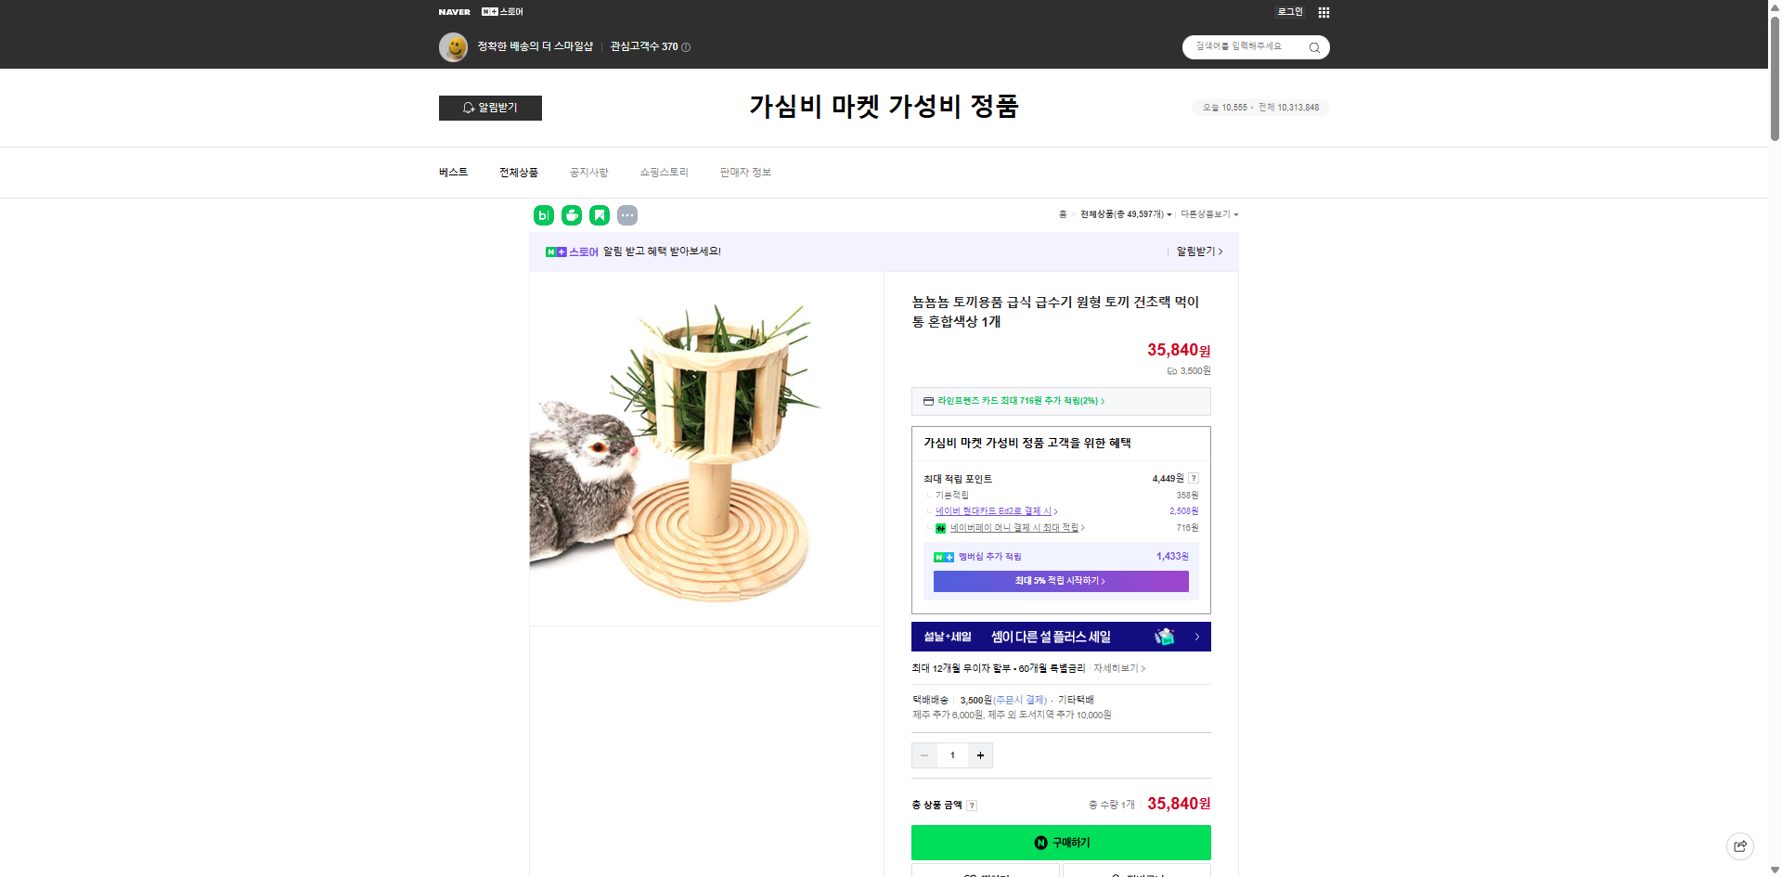
Task: Switch to the 베스트 tab
Action: click(453, 172)
